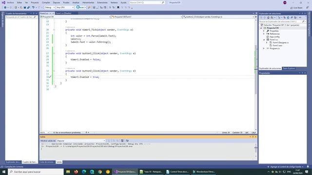
Task: Click the Solution Explorer search field
Action: pyautogui.click(x=282, y=21)
